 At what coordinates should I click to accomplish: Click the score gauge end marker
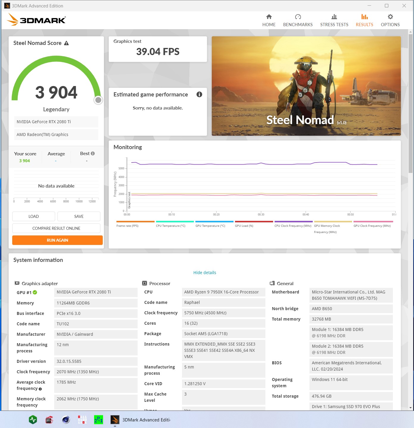click(x=98, y=100)
